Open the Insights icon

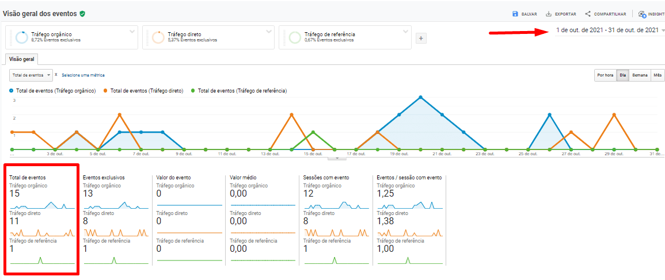[642, 14]
